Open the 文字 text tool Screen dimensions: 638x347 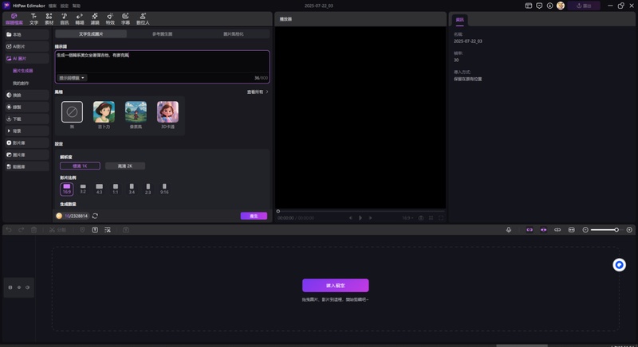[33, 18]
